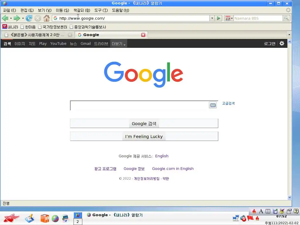This screenshot has height=225, width=300.
Task: Open the 도움말 (H) menu
Action: [120, 10]
